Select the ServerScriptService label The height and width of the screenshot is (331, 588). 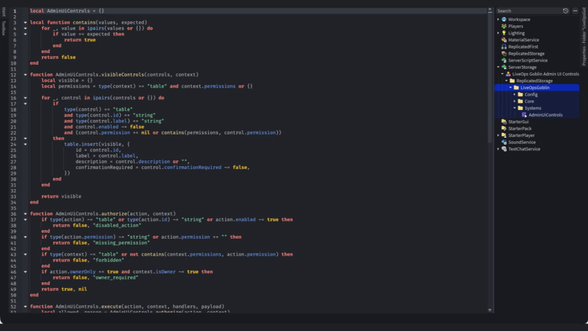528,60
